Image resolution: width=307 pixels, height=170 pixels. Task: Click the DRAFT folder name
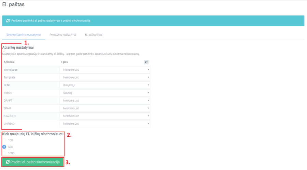[8, 101]
